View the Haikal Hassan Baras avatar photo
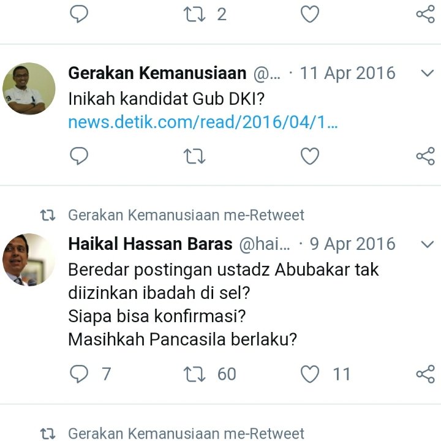441x441 pixels. 29,260
